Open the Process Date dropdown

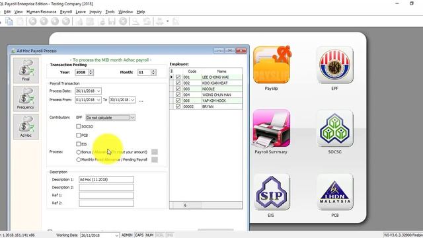tap(98, 91)
